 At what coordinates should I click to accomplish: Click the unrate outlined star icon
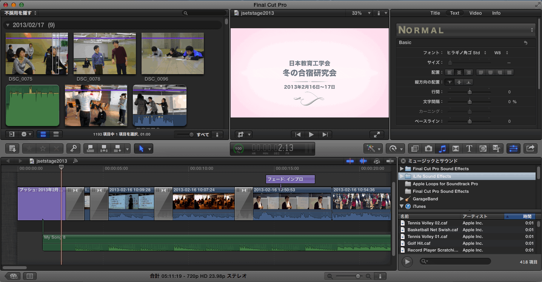click(43, 148)
